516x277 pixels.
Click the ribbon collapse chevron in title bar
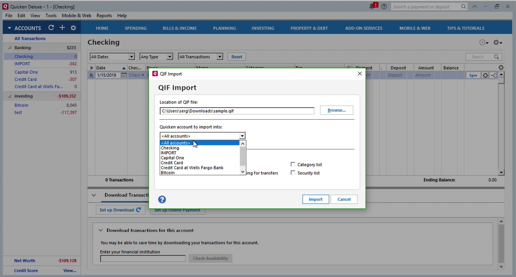474,6
